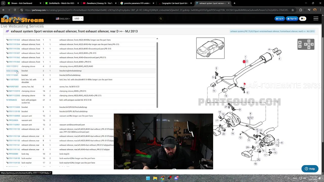Image resolution: width=324 pixels, height=182 pixels.
Task: Open the shopping cart
Action: click(303, 18)
